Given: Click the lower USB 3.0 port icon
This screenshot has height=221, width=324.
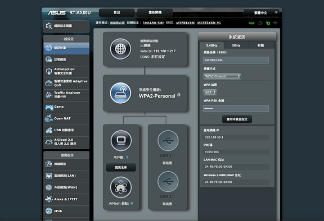Looking at the screenshot, I should click(168, 182).
